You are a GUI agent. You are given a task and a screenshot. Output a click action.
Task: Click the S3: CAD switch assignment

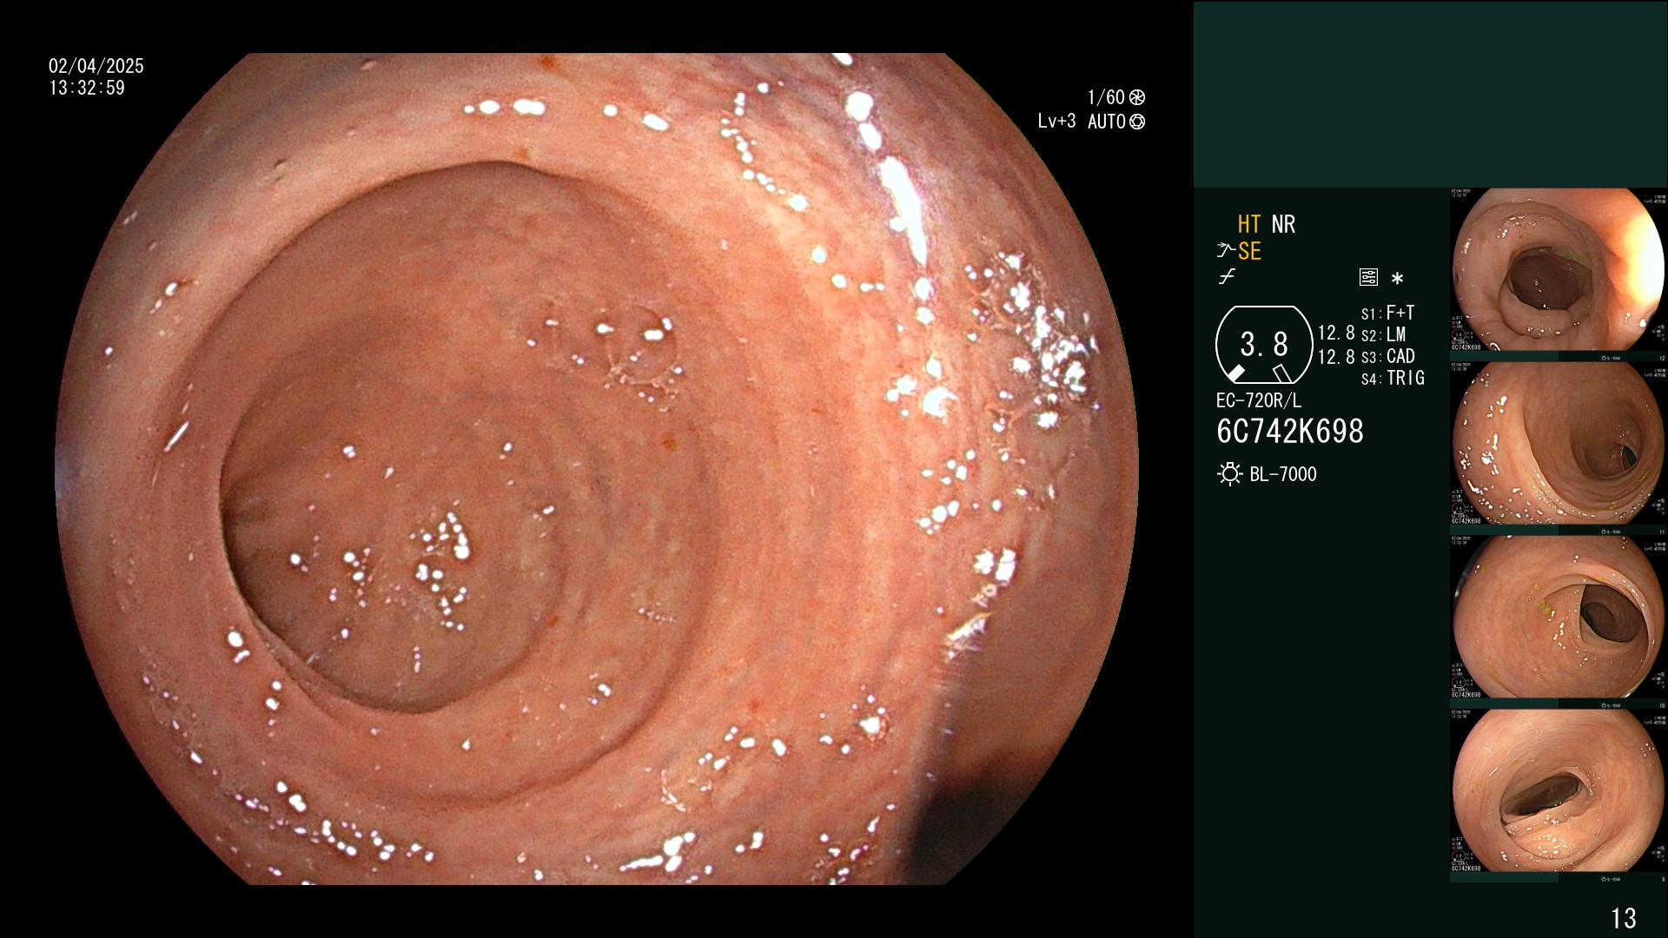point(1388,356)
